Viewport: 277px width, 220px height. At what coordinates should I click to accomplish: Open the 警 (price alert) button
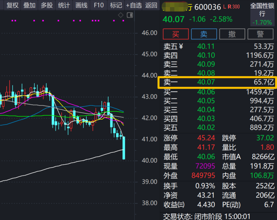(261, 34)
